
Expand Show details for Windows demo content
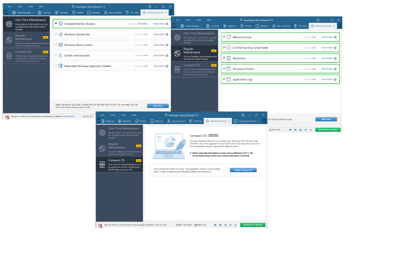(161, 45)
